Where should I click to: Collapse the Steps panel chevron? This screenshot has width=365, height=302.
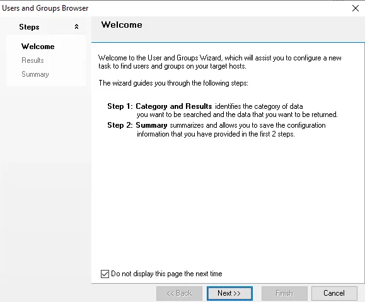76,26
